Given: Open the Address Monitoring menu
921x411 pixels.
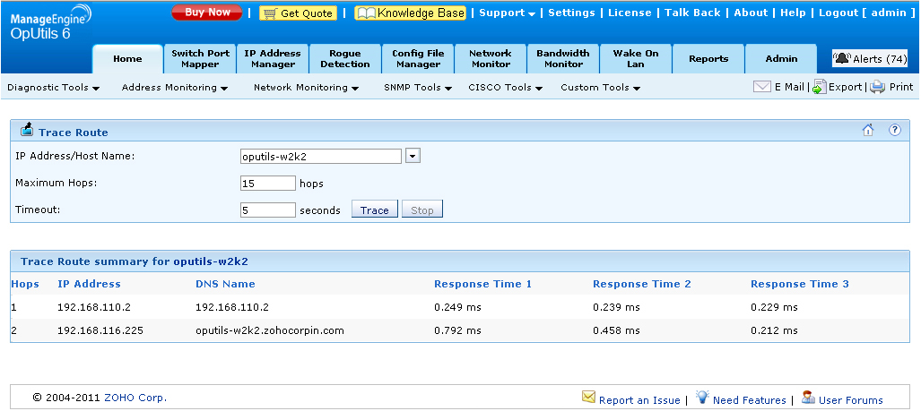Looking at the screenshot, I should [x=175, y=88].
